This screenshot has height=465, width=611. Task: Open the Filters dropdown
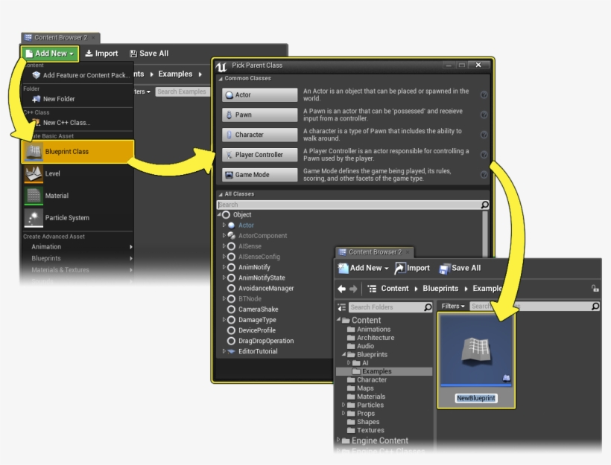(x=452, y=307)
